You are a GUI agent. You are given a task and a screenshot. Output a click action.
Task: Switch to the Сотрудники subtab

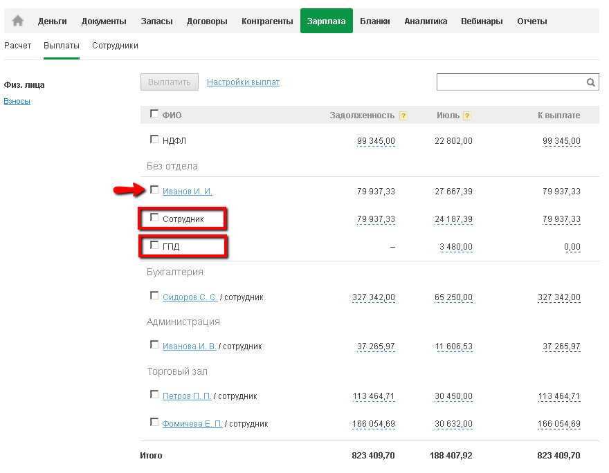115,46
